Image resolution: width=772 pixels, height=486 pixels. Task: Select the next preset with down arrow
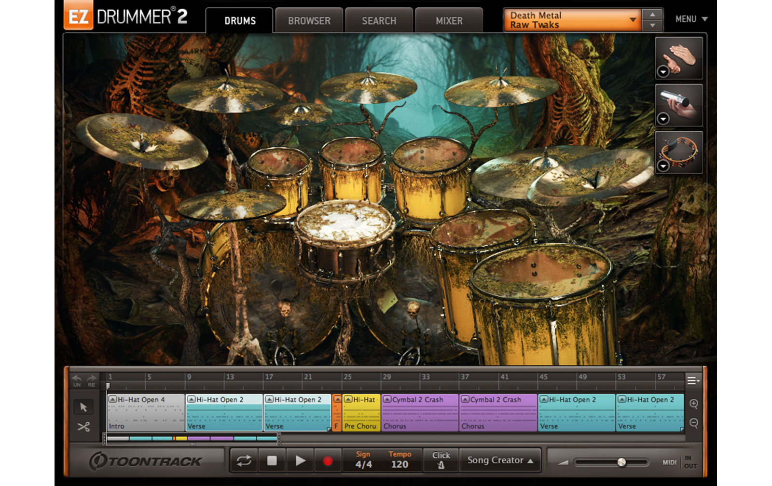click(652, 25)
